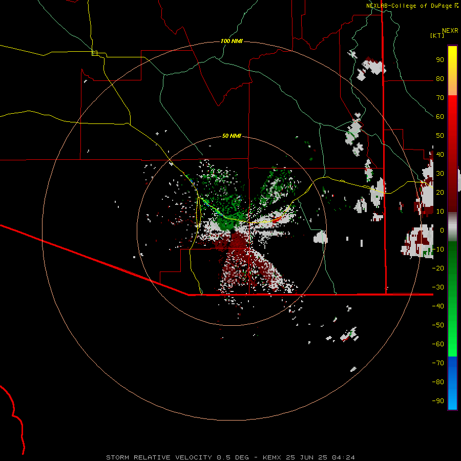Select the 100 NMI range ring label
The width and height of the screenshot is (461, 461).
(232, 41)
